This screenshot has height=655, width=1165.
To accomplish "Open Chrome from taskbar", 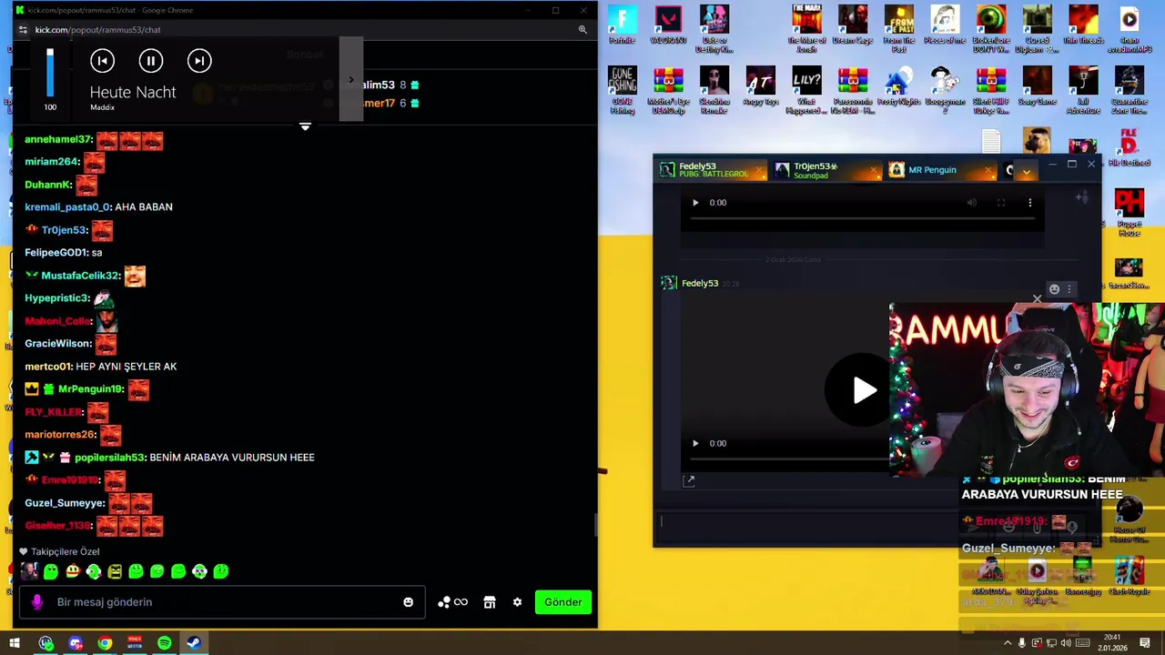I will (106, 643).
